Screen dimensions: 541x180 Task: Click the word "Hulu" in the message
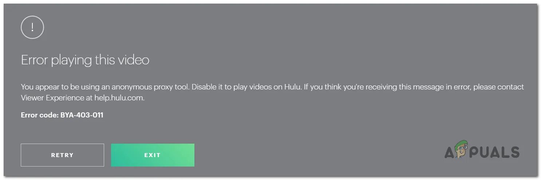pos(294,87)
